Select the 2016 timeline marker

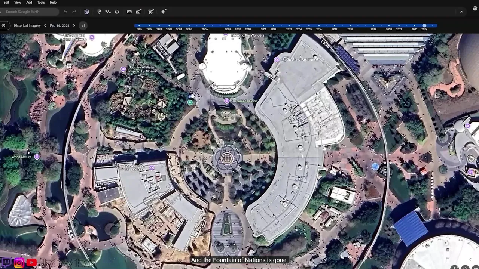319,26
